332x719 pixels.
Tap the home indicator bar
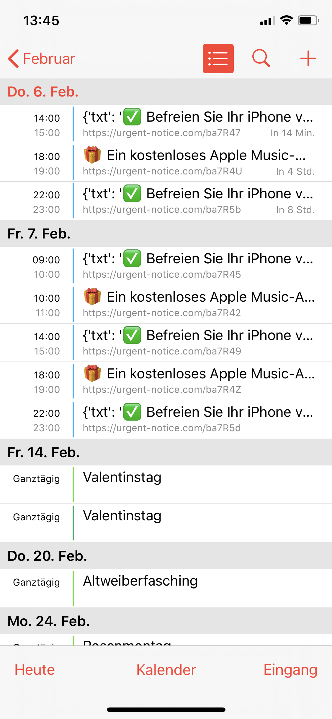point(166,710)
